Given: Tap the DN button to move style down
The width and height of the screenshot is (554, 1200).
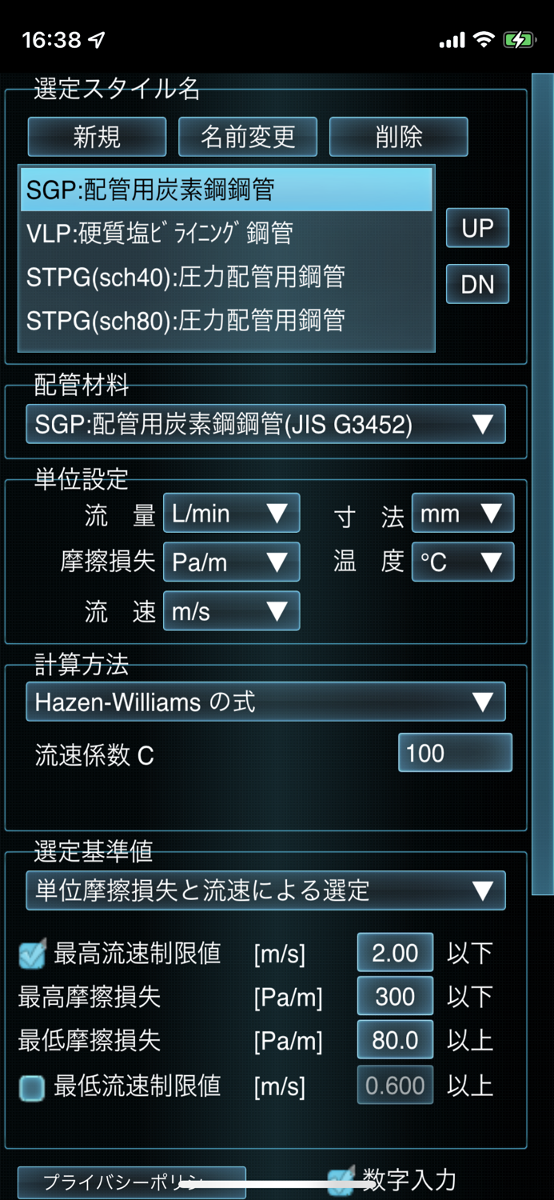Looking at the screenshot, I should coord(477,284).
